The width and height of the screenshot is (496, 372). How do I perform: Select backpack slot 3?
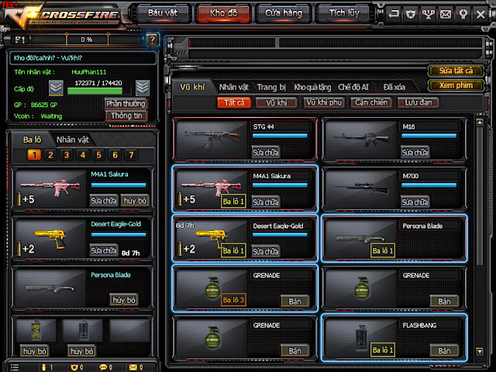click(x=67, y=155)
